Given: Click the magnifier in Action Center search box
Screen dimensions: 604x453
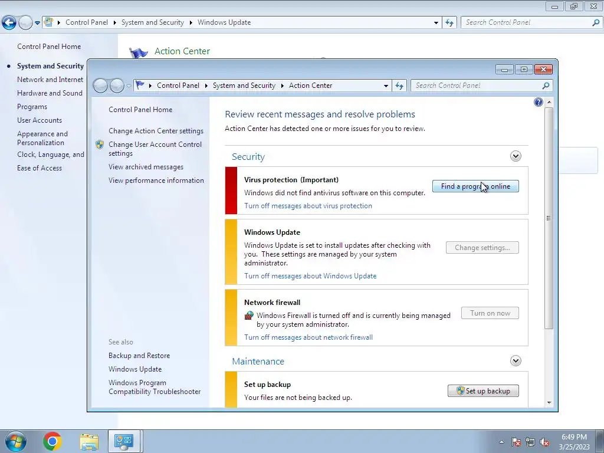Looking at the screenshot, I should point(546,86).
